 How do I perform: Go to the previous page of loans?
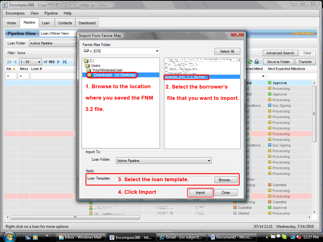point(15,62)
